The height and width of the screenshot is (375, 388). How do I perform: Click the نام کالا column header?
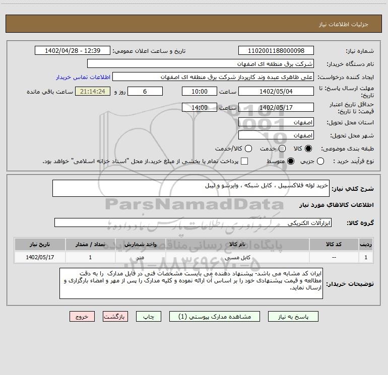[237, 244]
